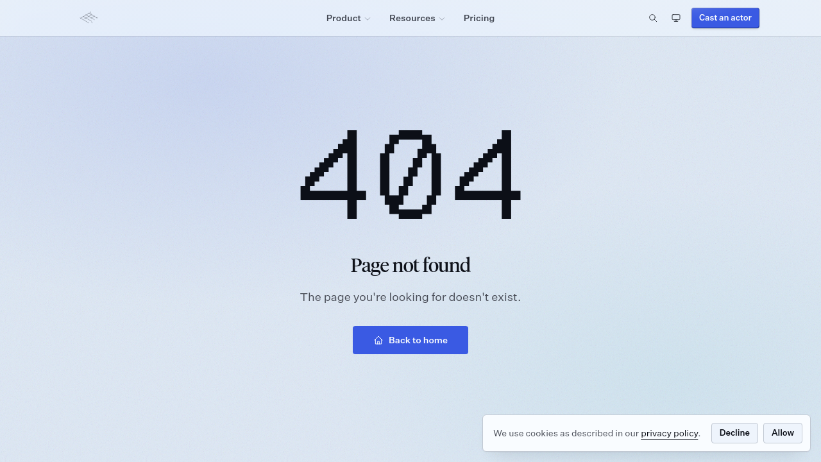The image size is (821, 462).
Task: Open the privacy policy link
Action: [670, 433]
